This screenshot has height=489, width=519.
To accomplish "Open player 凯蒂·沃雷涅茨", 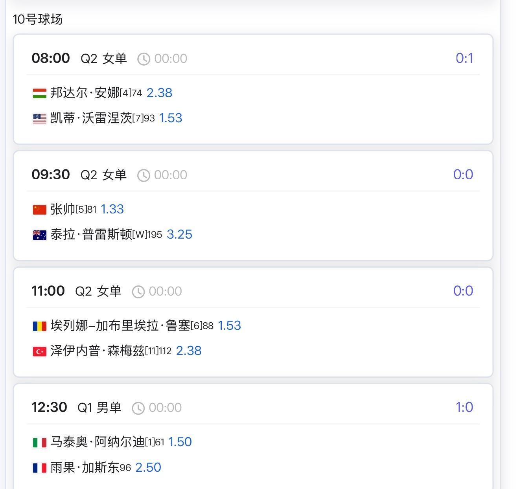I will 91,118.
